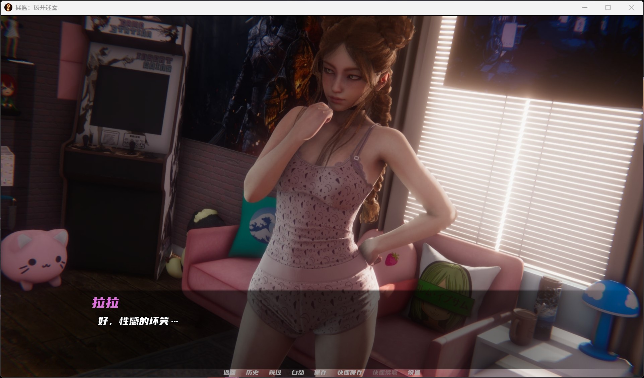Click the 返回 (Back) quick menu button
Viewport: 644px width, 378px height.
tap(230, 372)
